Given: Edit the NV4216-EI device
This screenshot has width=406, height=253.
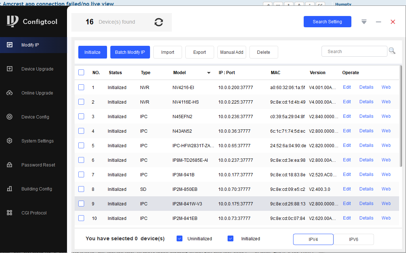Looking at the screenshot, I should coord(347,87).
